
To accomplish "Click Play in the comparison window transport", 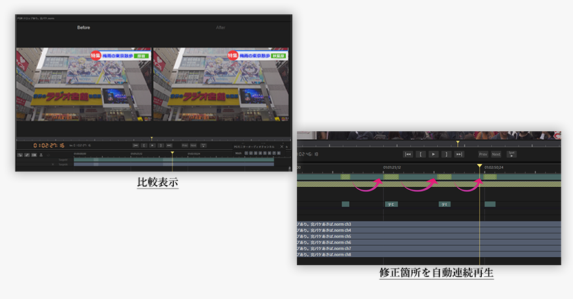I will (x=152, y=145).
